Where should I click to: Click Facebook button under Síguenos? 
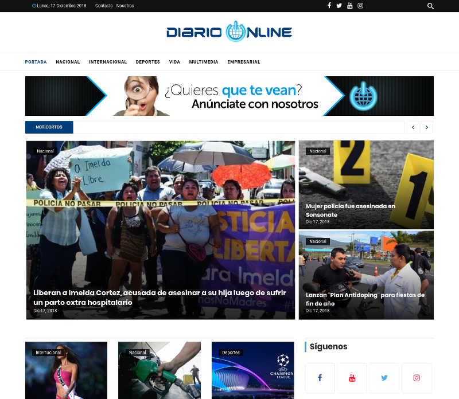tap(320, 378)
